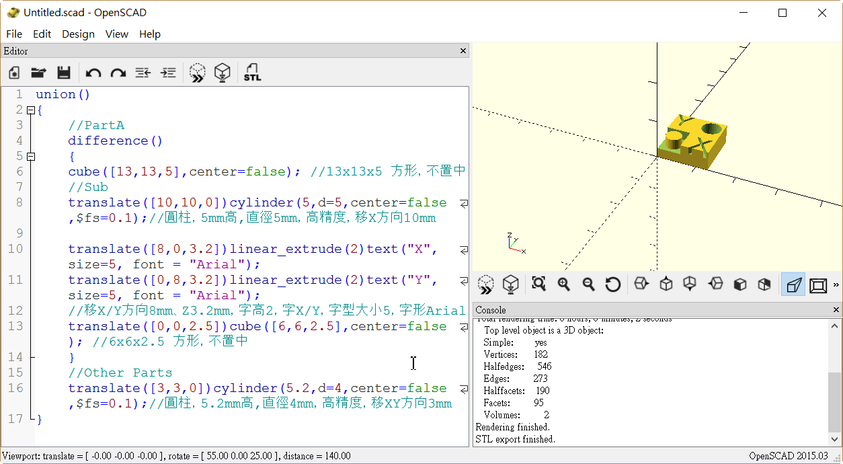Create a new file from editor toolbar

[14, 73]
